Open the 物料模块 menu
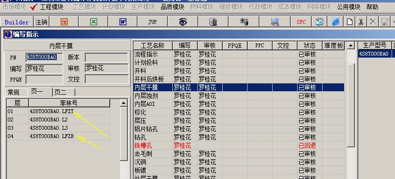The width and height of the screenshot is (395, 179). (x=202, y=7)
